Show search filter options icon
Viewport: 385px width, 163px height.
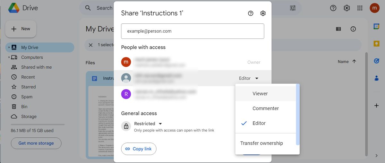click(293, 8)
